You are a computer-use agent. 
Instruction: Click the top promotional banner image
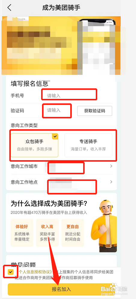tap(61, 46)
